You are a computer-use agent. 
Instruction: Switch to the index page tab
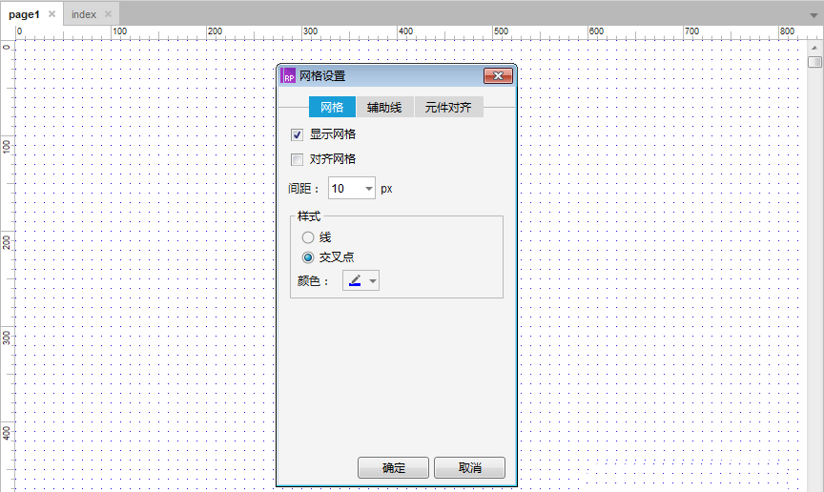tap(84, 14)
